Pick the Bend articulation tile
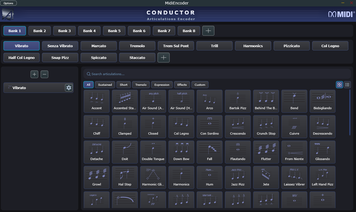 coord(294,101)
